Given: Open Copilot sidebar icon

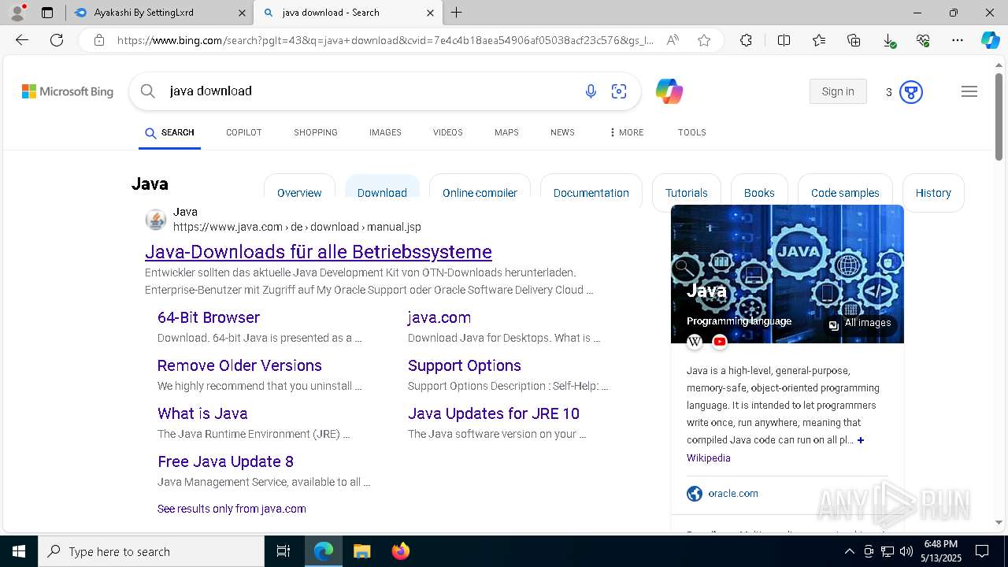Looking at the screenshot, I should [x=990, y=40].
